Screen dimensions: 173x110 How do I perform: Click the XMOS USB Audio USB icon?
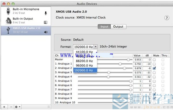8,30
